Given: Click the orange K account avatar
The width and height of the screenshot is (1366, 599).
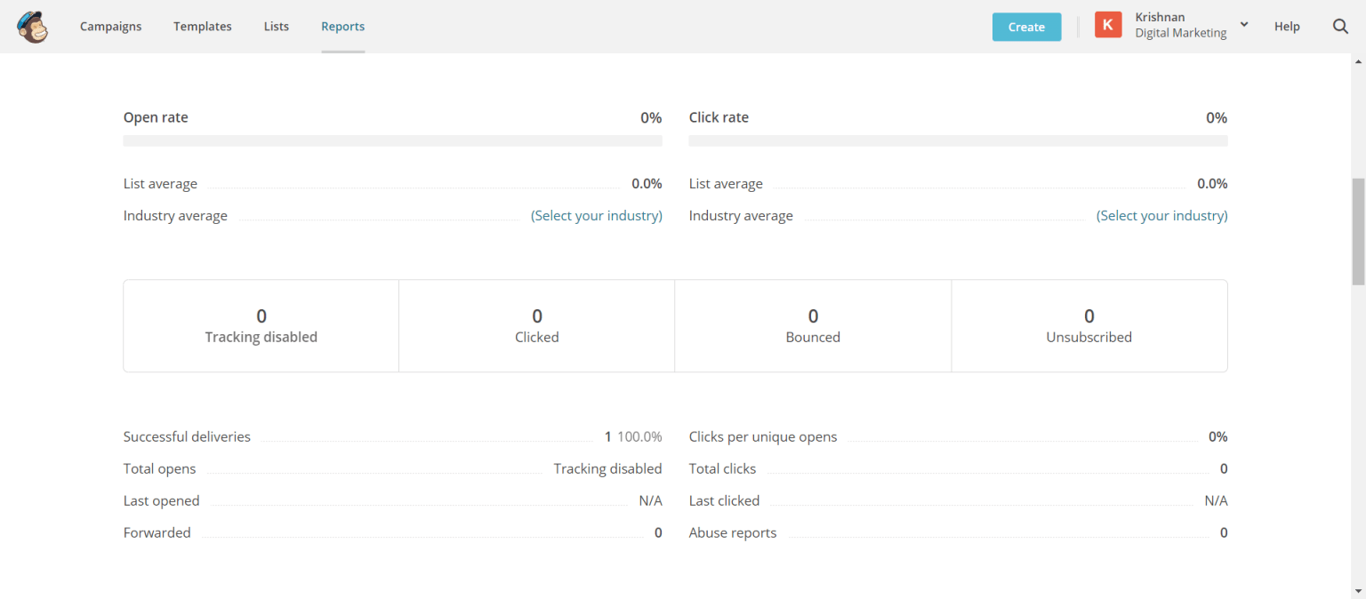Looking at the screenshot, I should (x=1107, y=26).
